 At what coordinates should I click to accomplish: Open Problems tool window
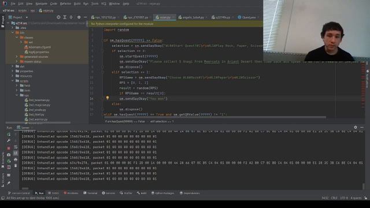coord(71,193)
